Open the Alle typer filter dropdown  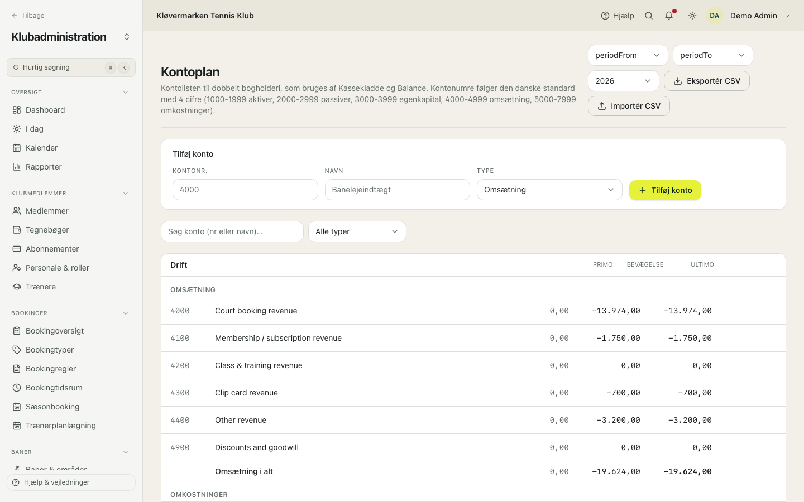(x=357, y=231)
